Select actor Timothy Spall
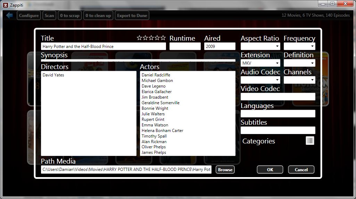 154,136
